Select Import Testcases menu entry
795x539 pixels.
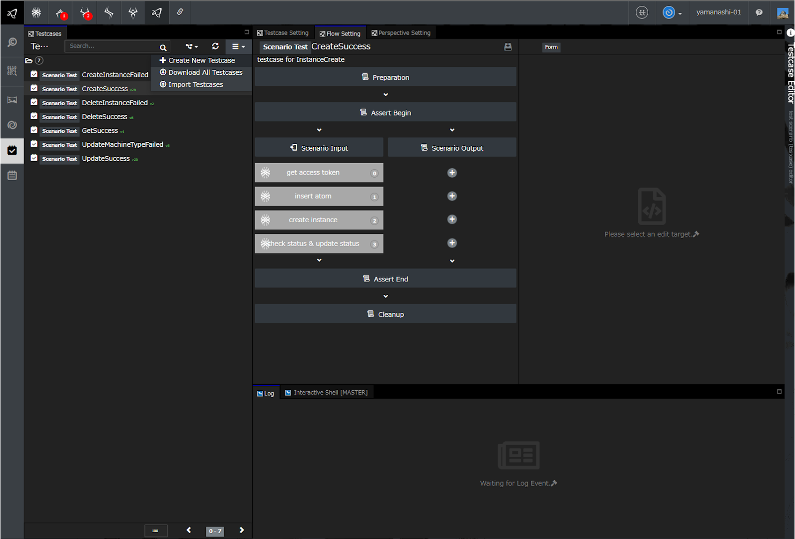click(x=195, y=84)
